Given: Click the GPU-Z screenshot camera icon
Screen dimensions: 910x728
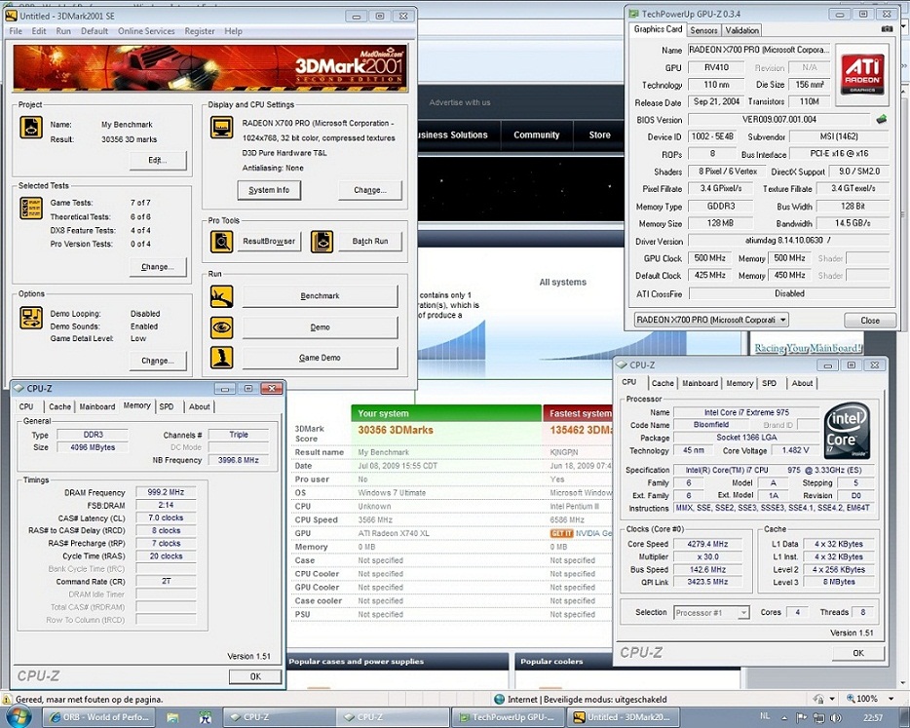Looking at the screenshot, I should [x=887, y=29].
